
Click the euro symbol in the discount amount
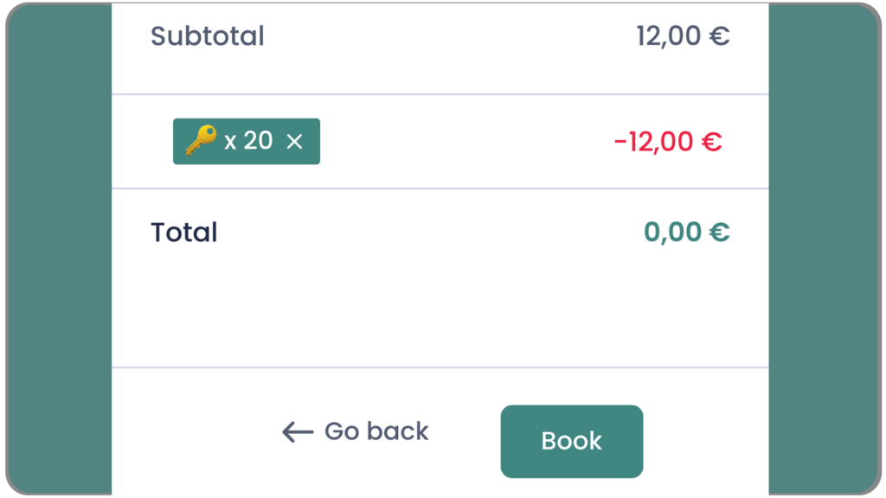[711, 142]
